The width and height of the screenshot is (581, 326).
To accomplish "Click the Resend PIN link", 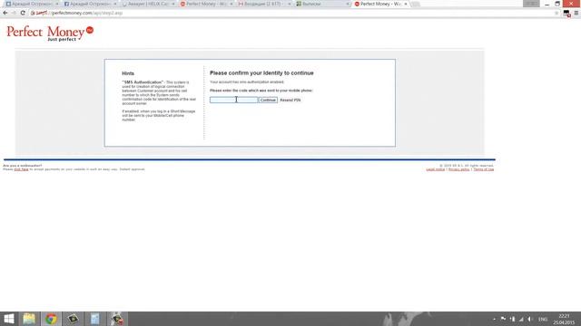I will point(290,101).
